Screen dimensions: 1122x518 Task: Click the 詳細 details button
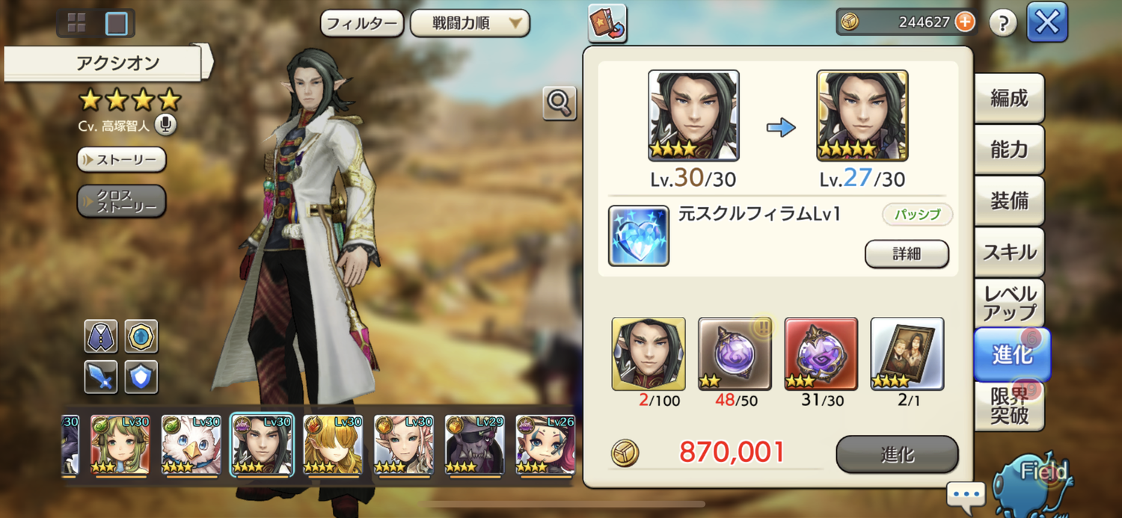(907, 254)
